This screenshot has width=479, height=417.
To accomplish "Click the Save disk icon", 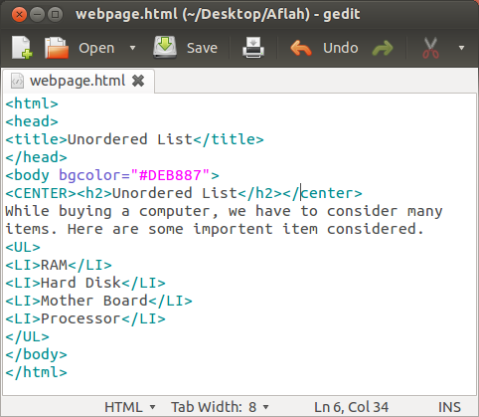I will point(165,48).
